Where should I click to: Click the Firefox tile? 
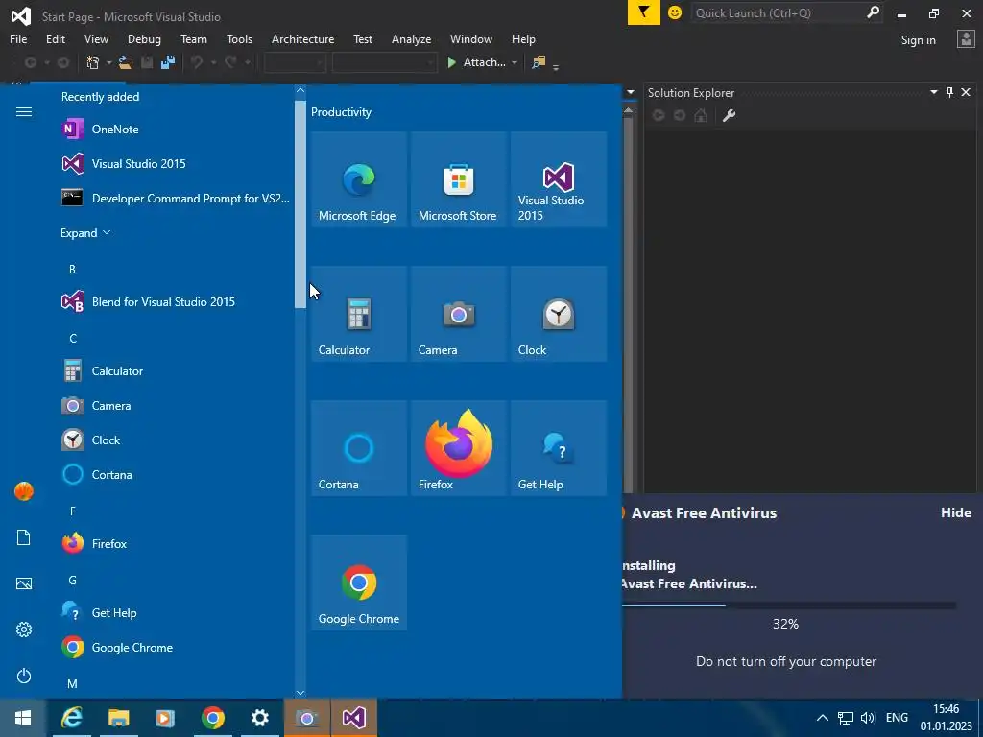pyautogui.click(x=458, y=448)
